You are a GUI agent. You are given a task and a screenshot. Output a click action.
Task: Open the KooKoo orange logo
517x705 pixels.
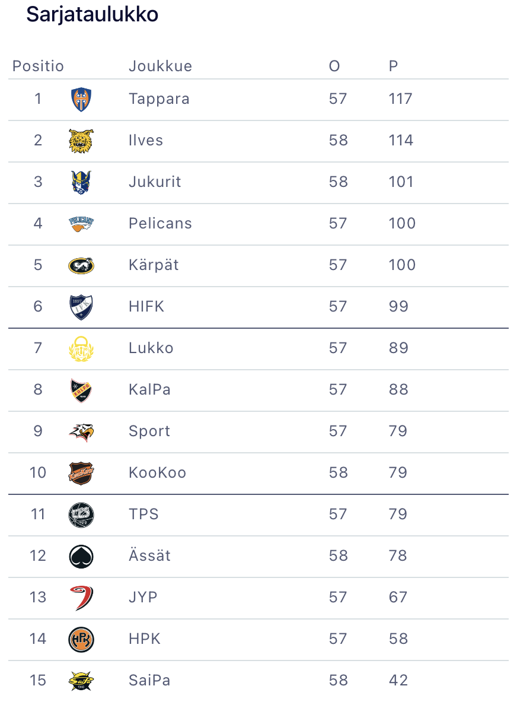pyautogui.click(x=81, y=473)
